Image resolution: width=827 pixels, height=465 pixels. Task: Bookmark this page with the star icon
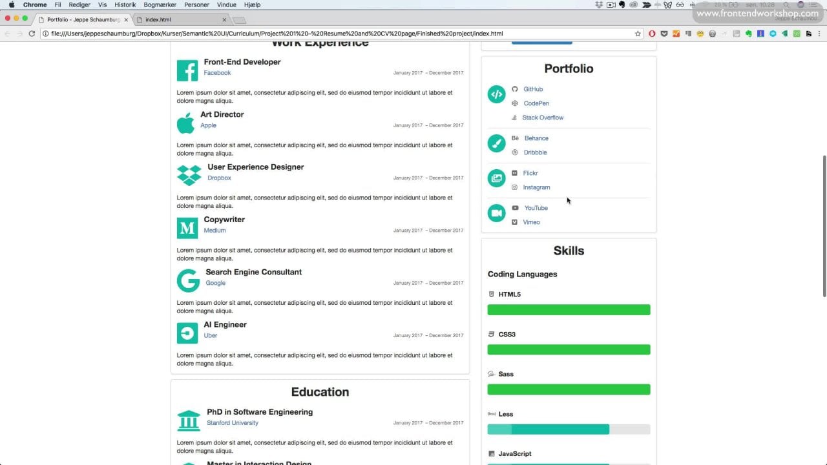click(x=638, y=34)
